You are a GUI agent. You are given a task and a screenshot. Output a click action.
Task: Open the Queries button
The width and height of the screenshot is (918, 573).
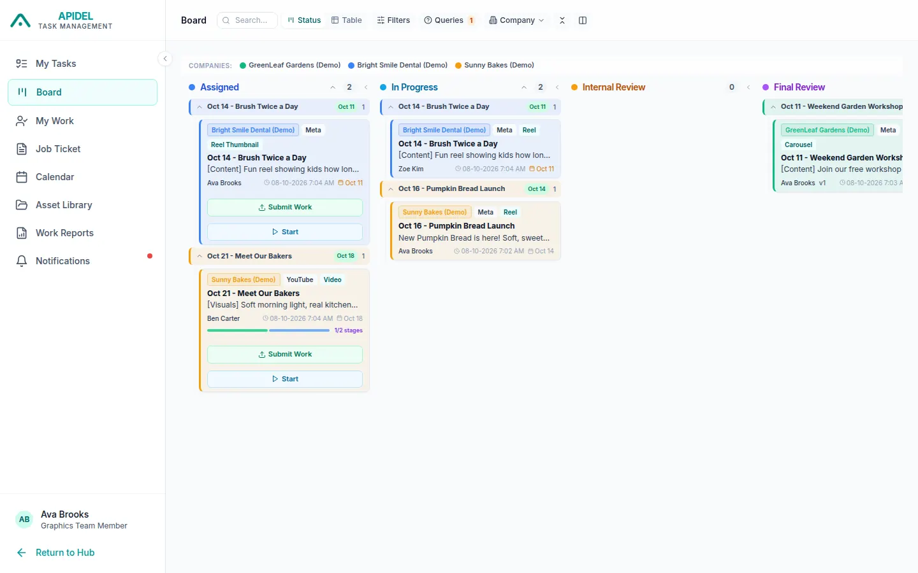point(449,20)
